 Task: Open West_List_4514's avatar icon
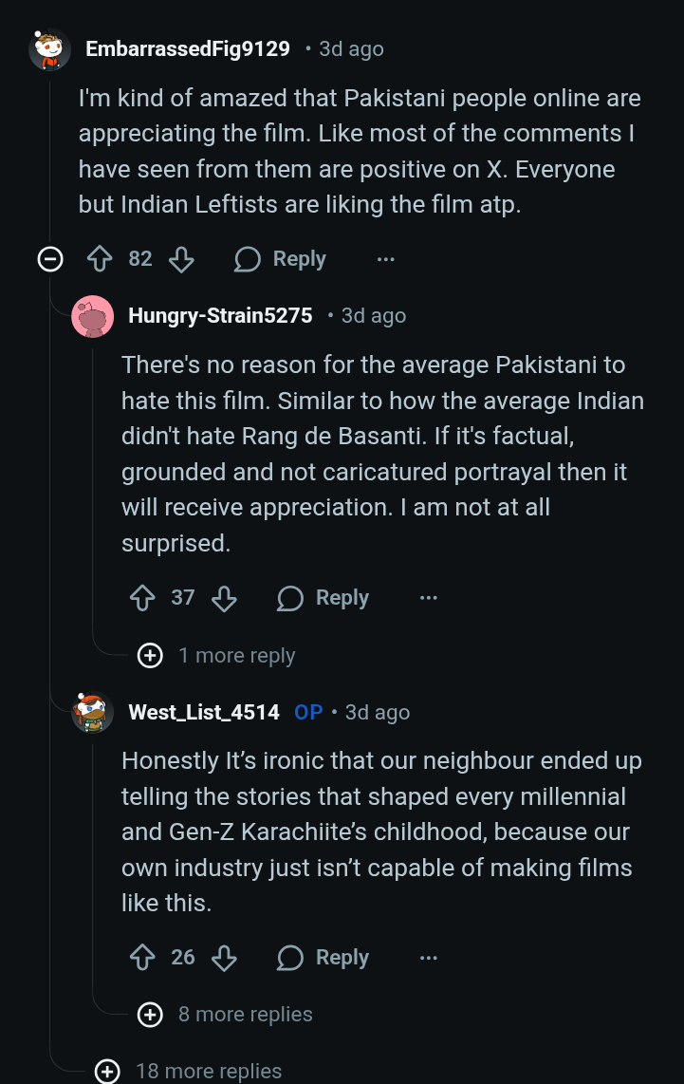(93, 712)
